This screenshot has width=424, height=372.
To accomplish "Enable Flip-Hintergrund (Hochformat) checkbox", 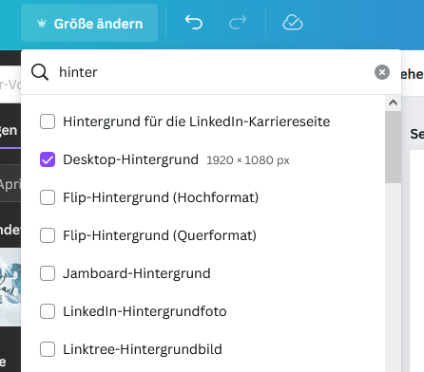I will tap(48, 197).
